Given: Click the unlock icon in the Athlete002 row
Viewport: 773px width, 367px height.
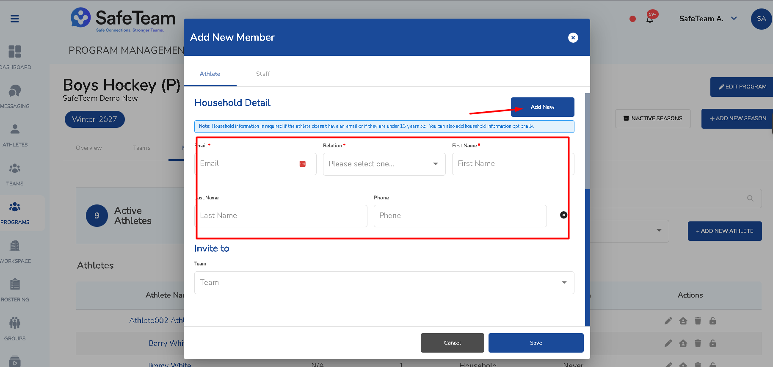Looking at the screenshot, I should [712, 321].
